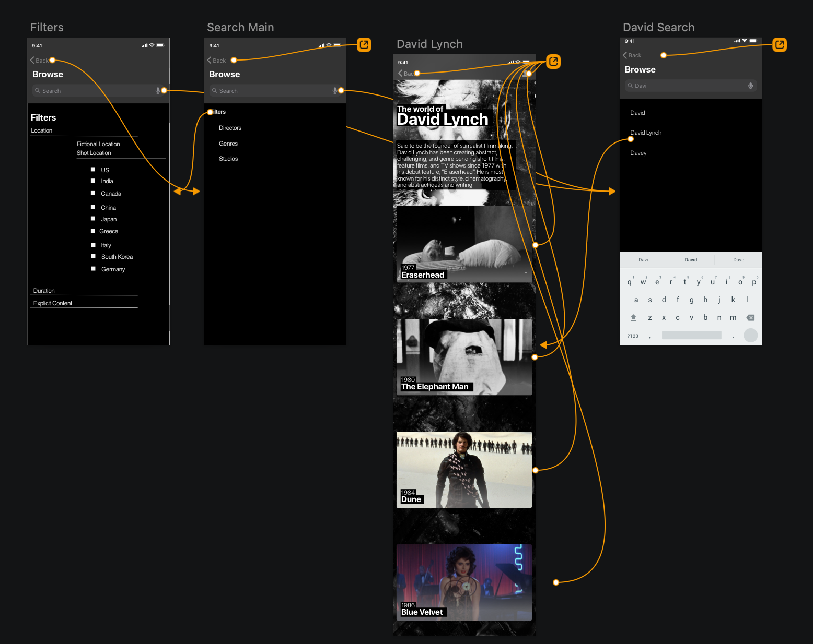Select 'Davey' search result
The image size is (813, 644).
pyautogui.click(x=638, y=153)
